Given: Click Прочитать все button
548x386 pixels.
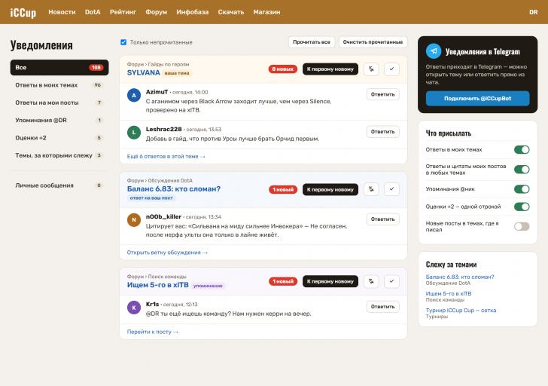Looking at the screenshot, I should click(312, 42).
